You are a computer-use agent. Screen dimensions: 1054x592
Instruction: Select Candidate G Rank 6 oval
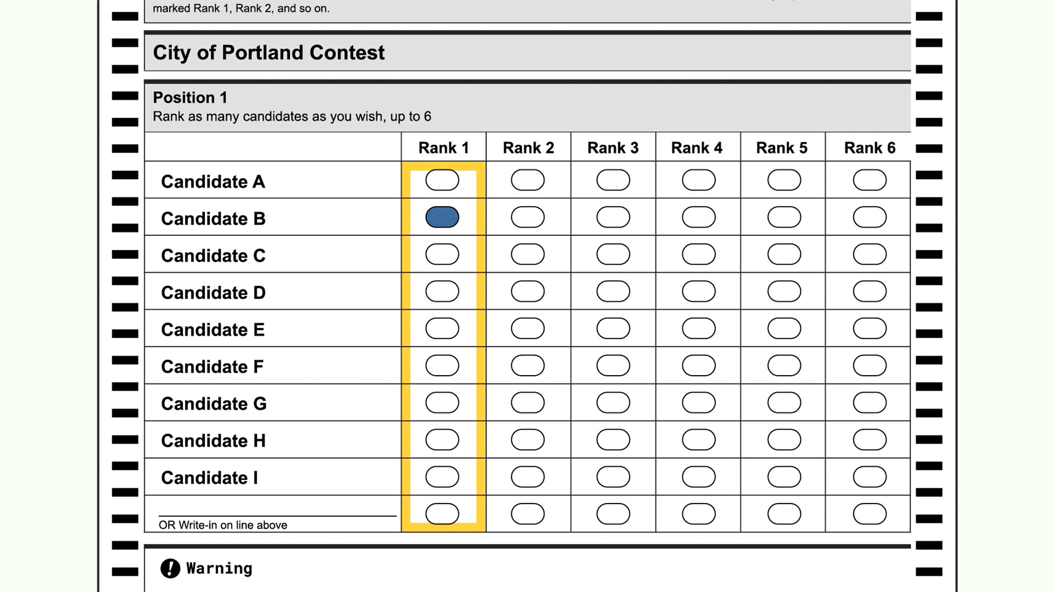[870, 403]
